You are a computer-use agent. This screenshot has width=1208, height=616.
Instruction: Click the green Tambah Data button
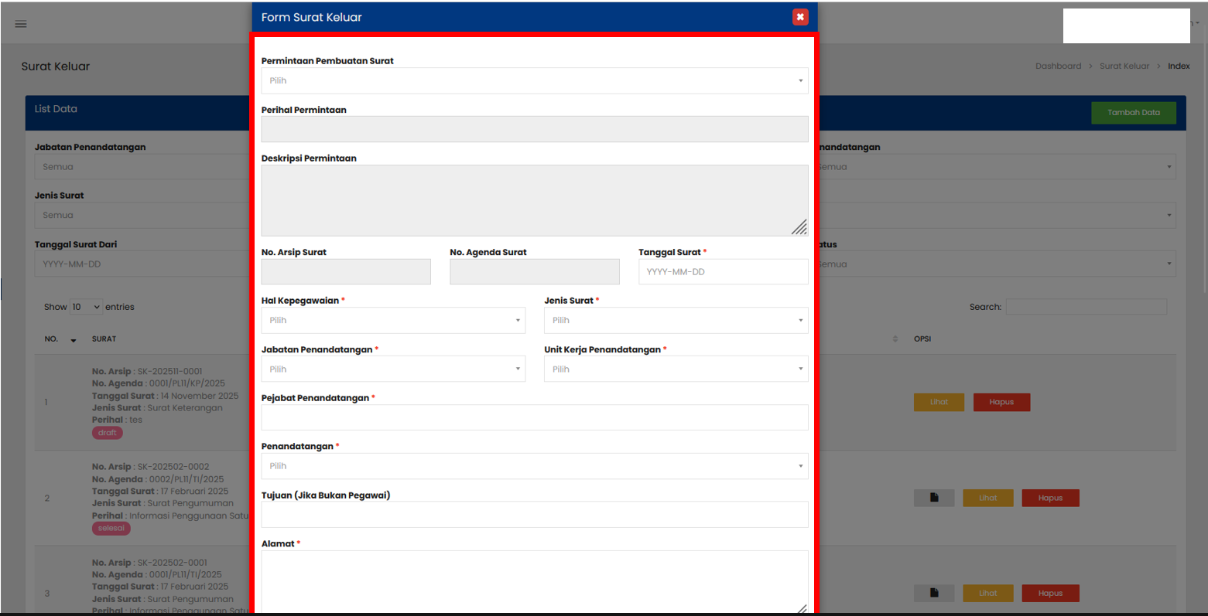[1133, 113]
